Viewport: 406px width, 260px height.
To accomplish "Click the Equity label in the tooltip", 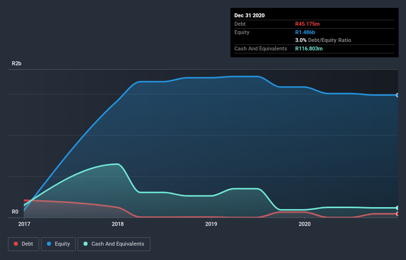I will pos(242,32).
